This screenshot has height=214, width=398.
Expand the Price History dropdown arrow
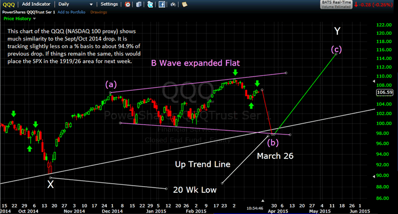click(x=34, y=19)
